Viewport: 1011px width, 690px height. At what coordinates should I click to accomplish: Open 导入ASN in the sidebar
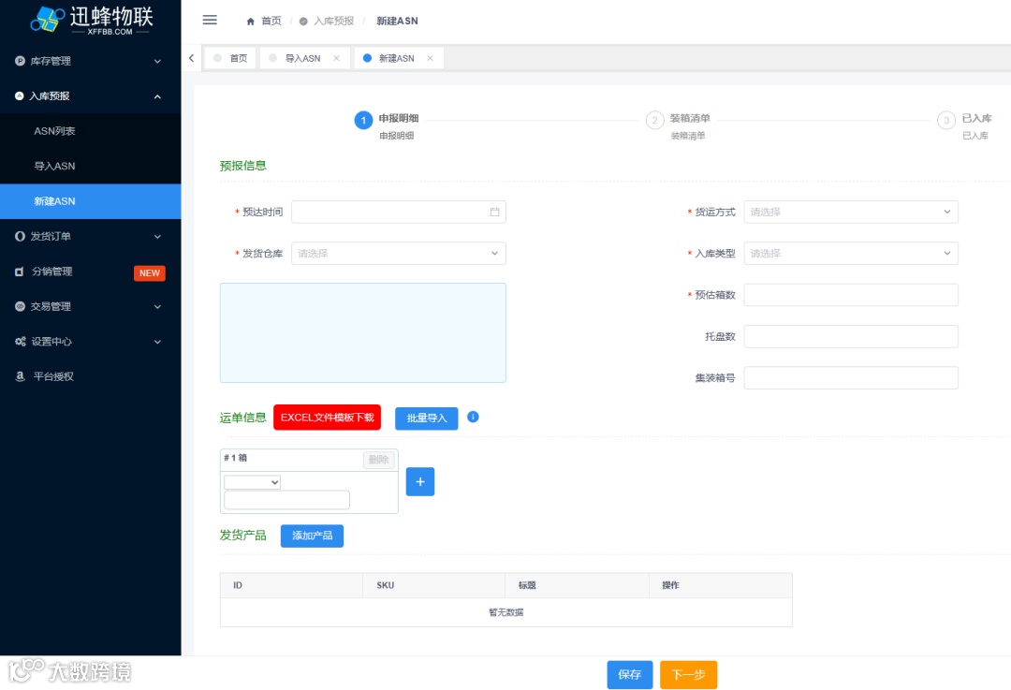point(90,166)
